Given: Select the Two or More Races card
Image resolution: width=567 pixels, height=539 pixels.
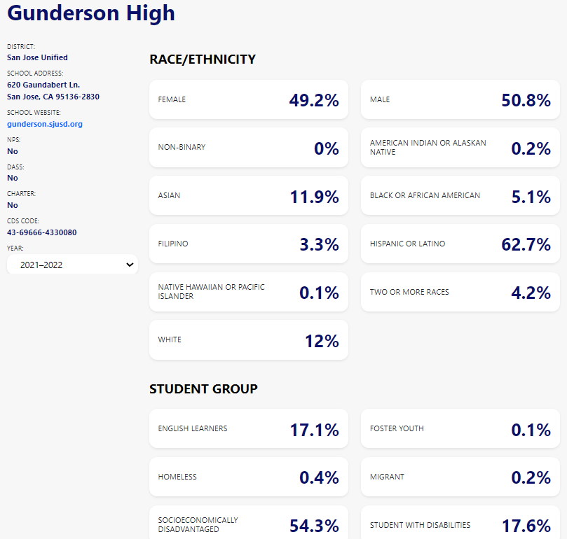Looking at the screenshot, I should pos(460,292).
